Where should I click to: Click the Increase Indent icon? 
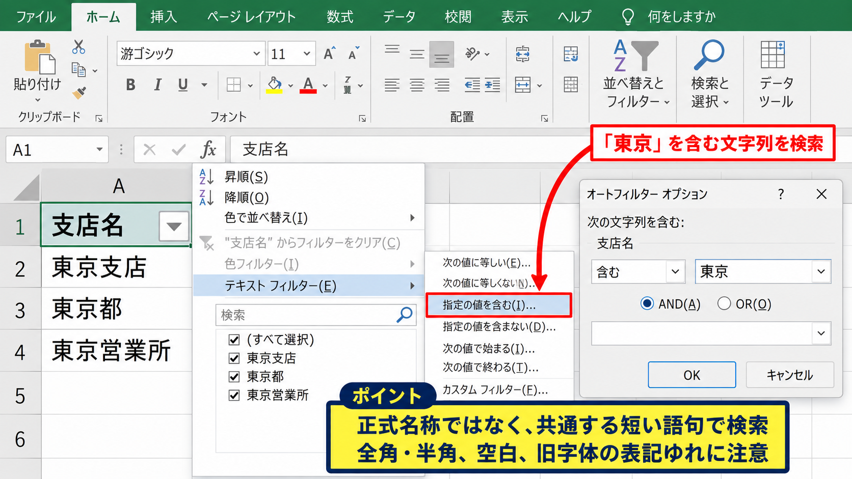(x=492, y=84)
